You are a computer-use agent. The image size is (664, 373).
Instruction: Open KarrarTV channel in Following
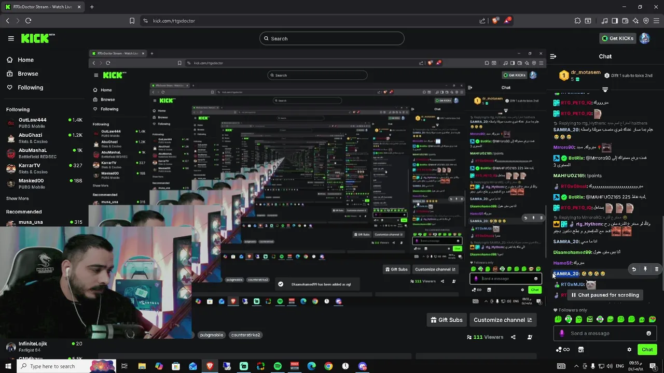(44, 168)
